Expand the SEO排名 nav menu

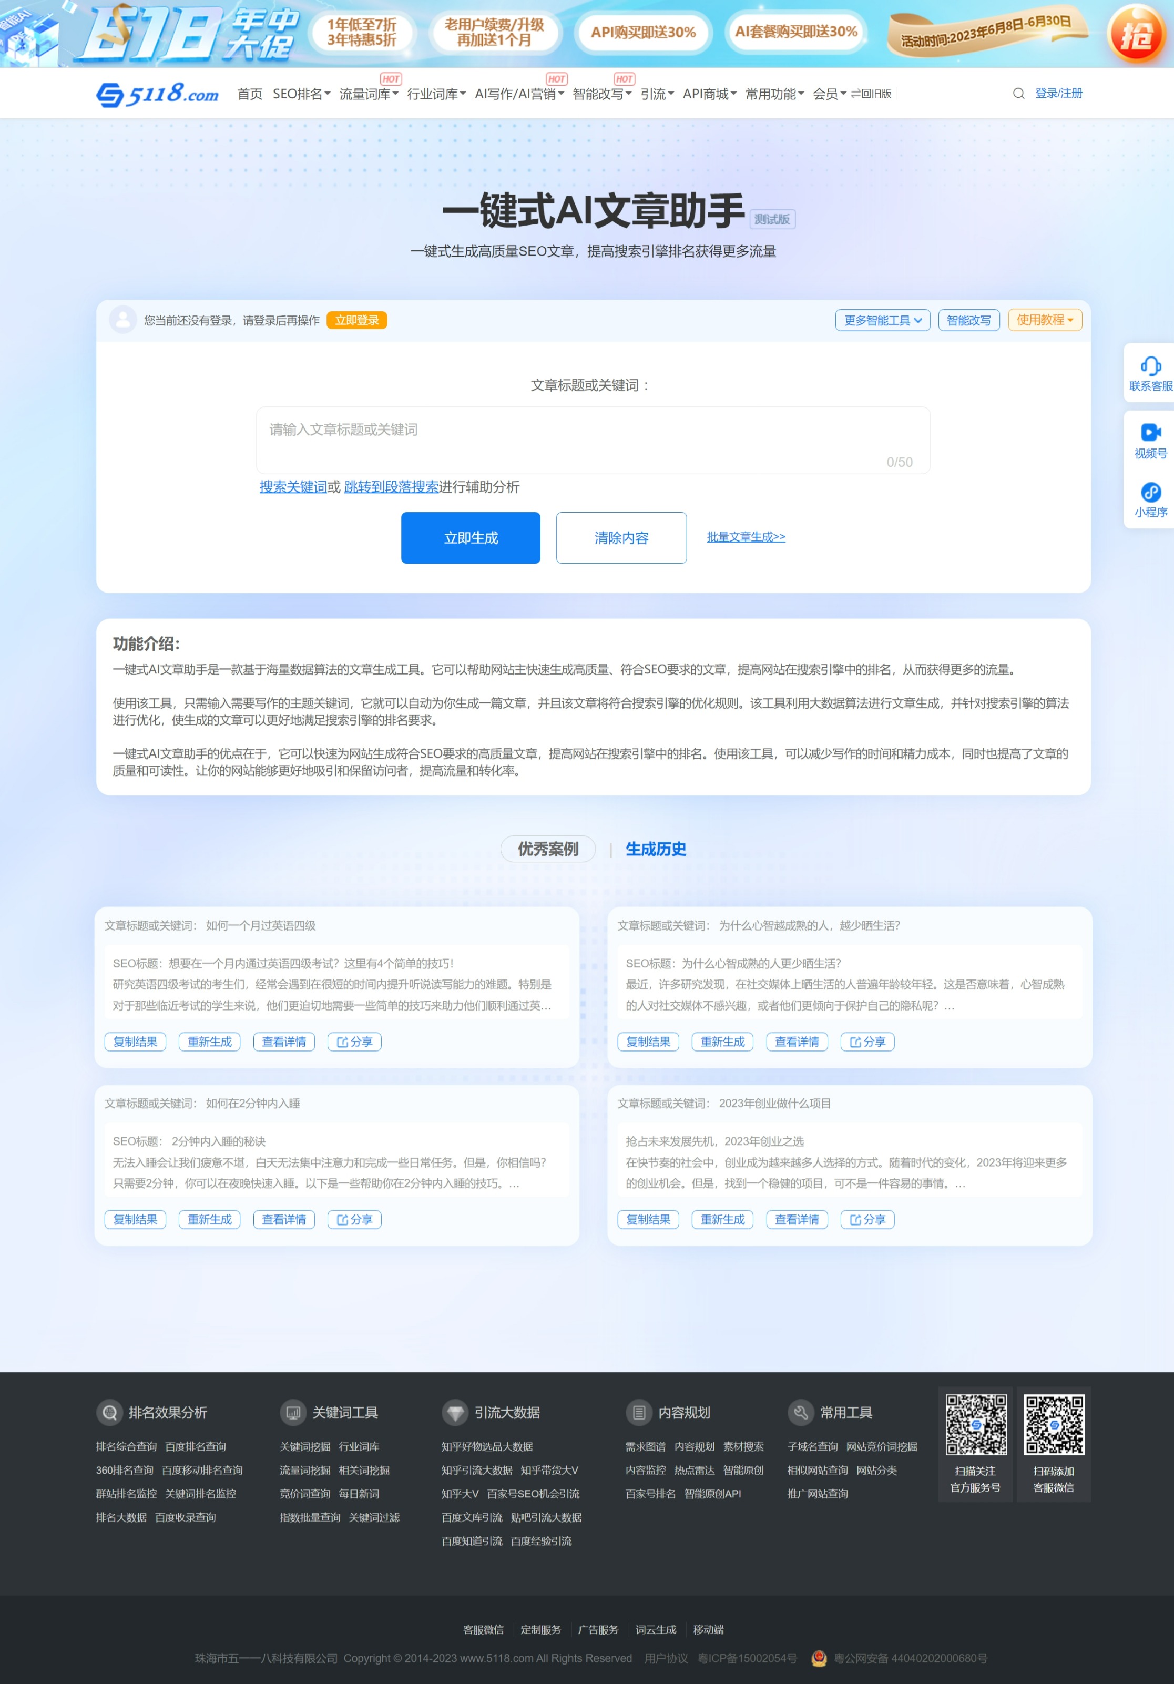point(301,94)
